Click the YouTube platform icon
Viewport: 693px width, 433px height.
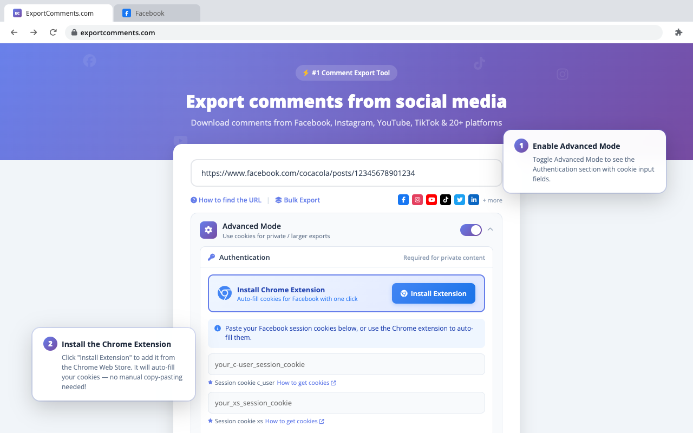(x=432, y=200)
